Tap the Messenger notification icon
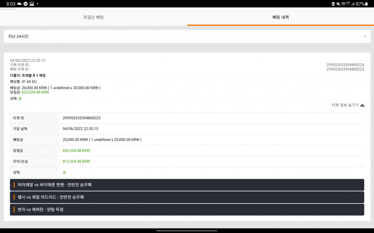The height and width of the screenshot is (233, 374). pos(26,4)
